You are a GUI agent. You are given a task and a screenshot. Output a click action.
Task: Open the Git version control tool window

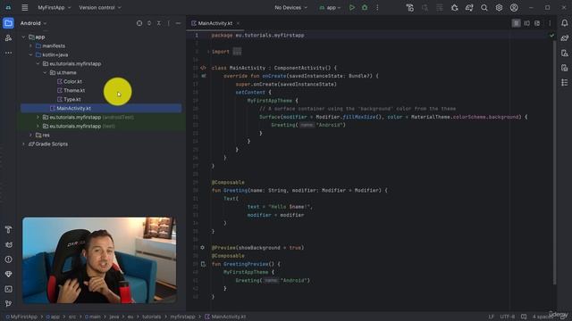(x=8, y=303)
